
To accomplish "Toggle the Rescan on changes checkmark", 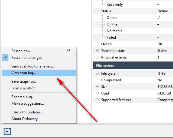I will tap(5, 58).
